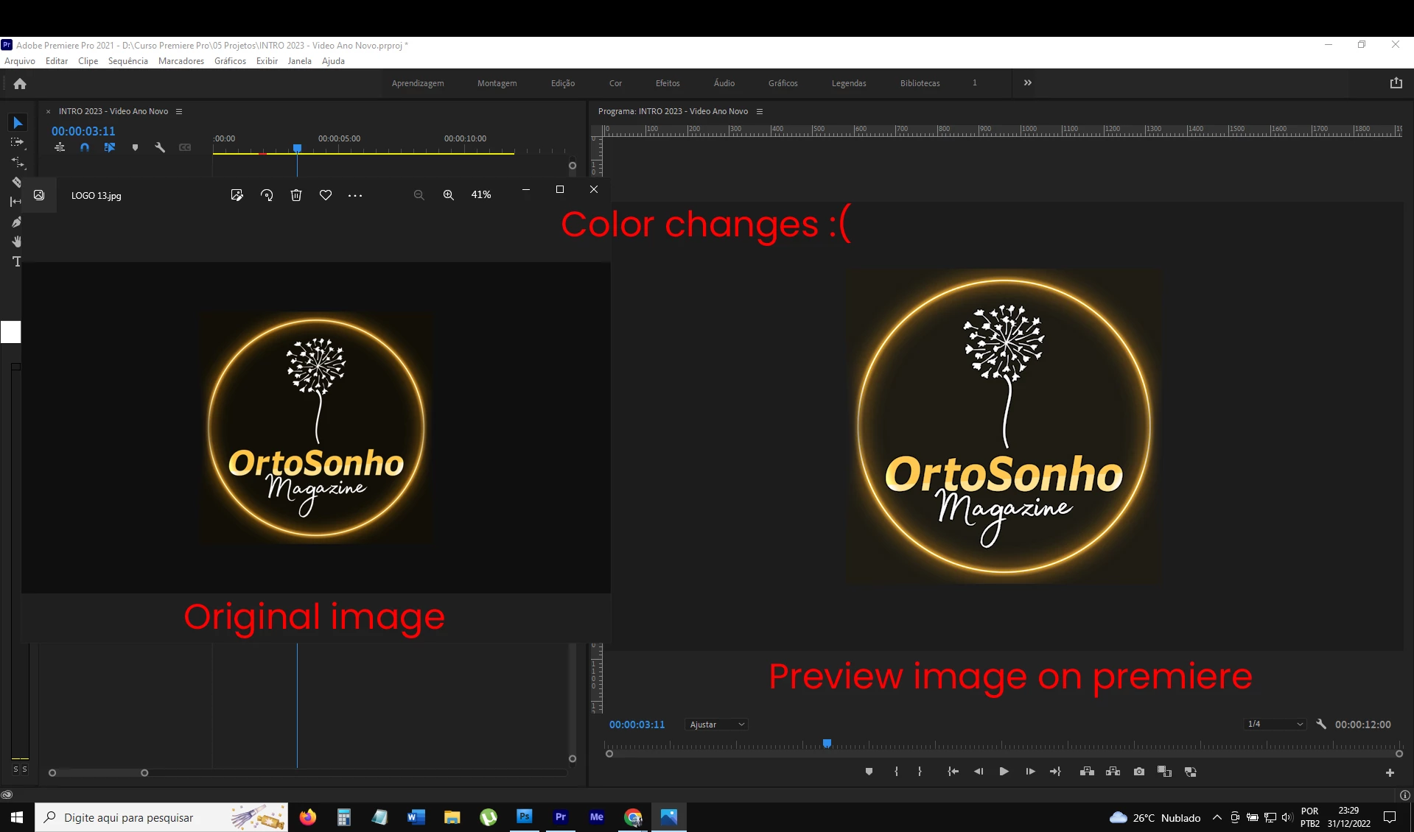
Task: Select the Ripple Edit tool
Action: (18, 162)
